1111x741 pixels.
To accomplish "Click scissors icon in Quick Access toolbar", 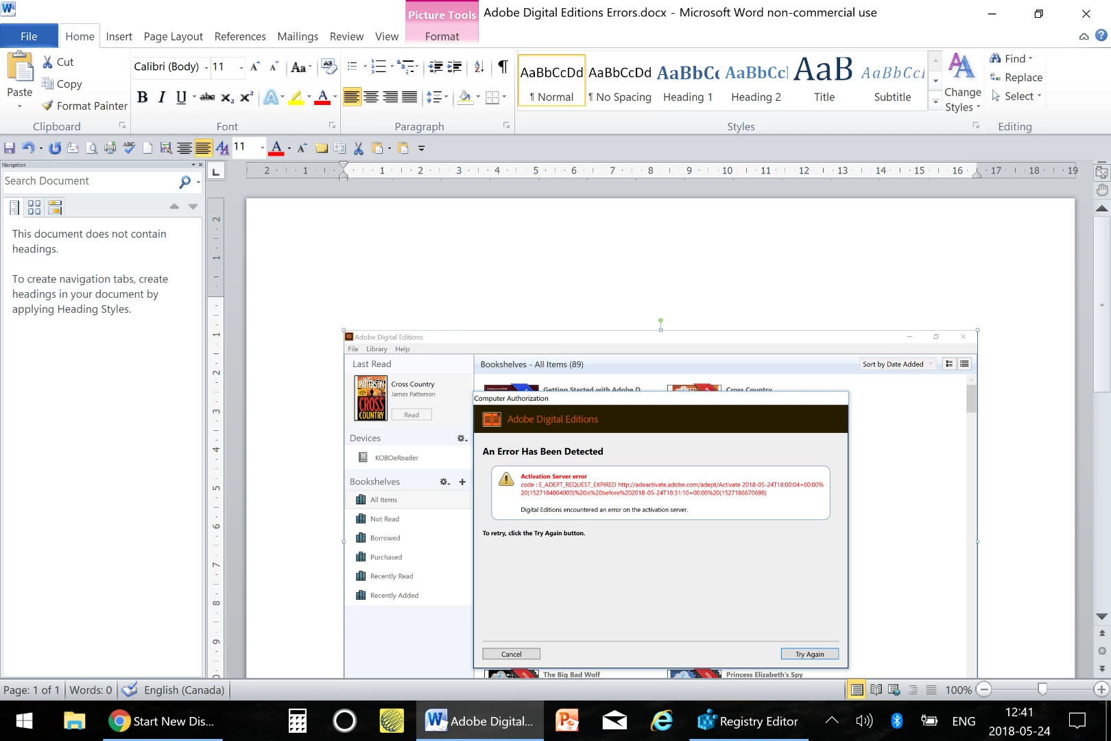I will coord(358,148).
